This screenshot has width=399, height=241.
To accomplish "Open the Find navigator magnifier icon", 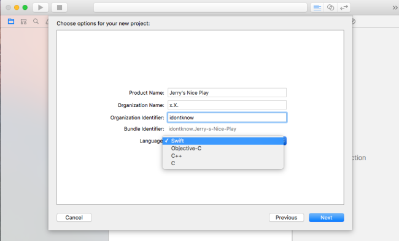I will pyautogui.click(x=36, y=21).
